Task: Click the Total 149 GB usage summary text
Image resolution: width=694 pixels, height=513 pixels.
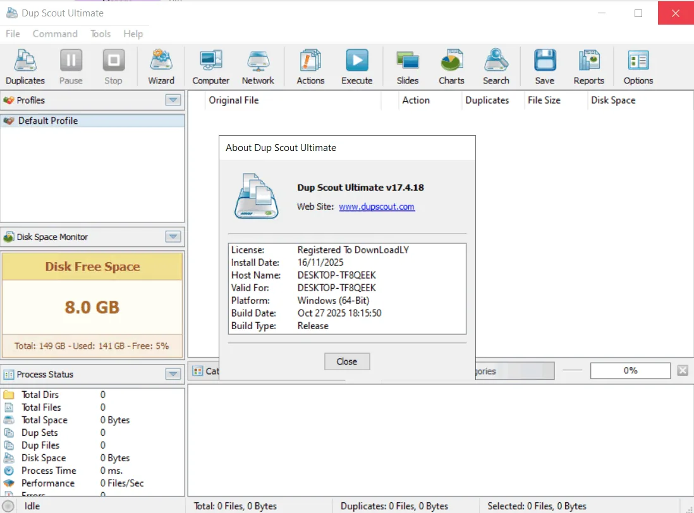Action: click(92, 346)
